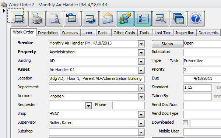The height and width of the screenshot is (138, 221).
Task: Click the Status field showing Open
Action: (x=202, y=44)
